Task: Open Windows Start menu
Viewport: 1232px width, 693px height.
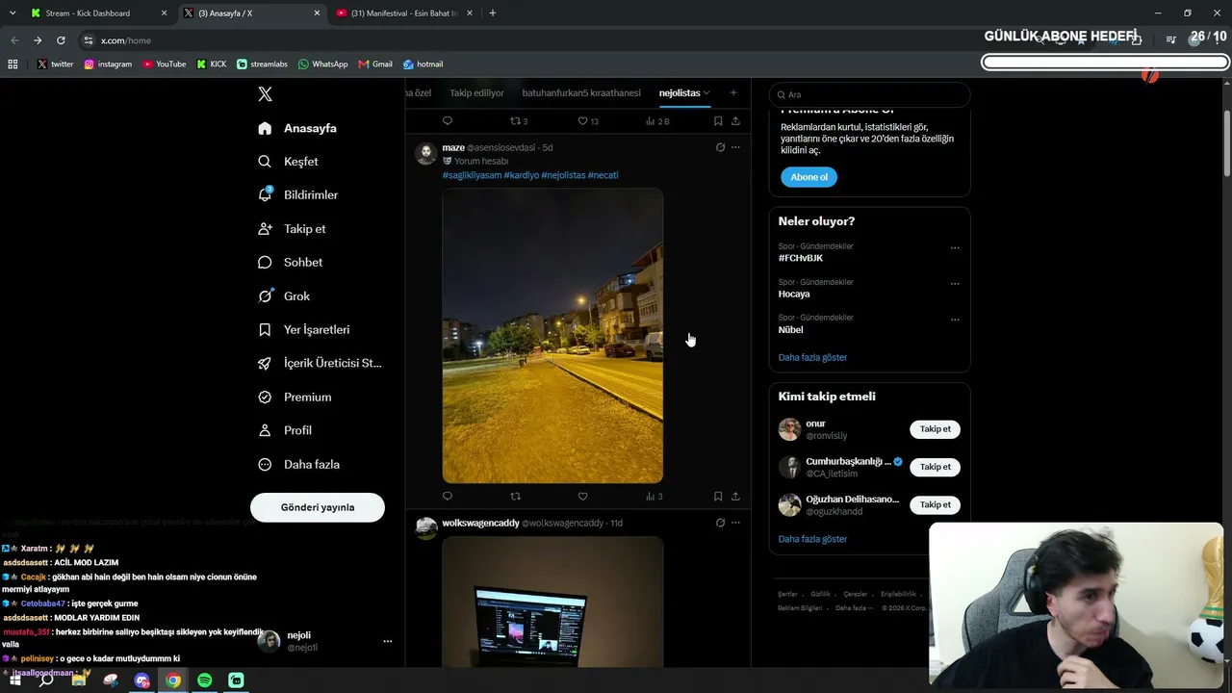Action: coord(15,680)
